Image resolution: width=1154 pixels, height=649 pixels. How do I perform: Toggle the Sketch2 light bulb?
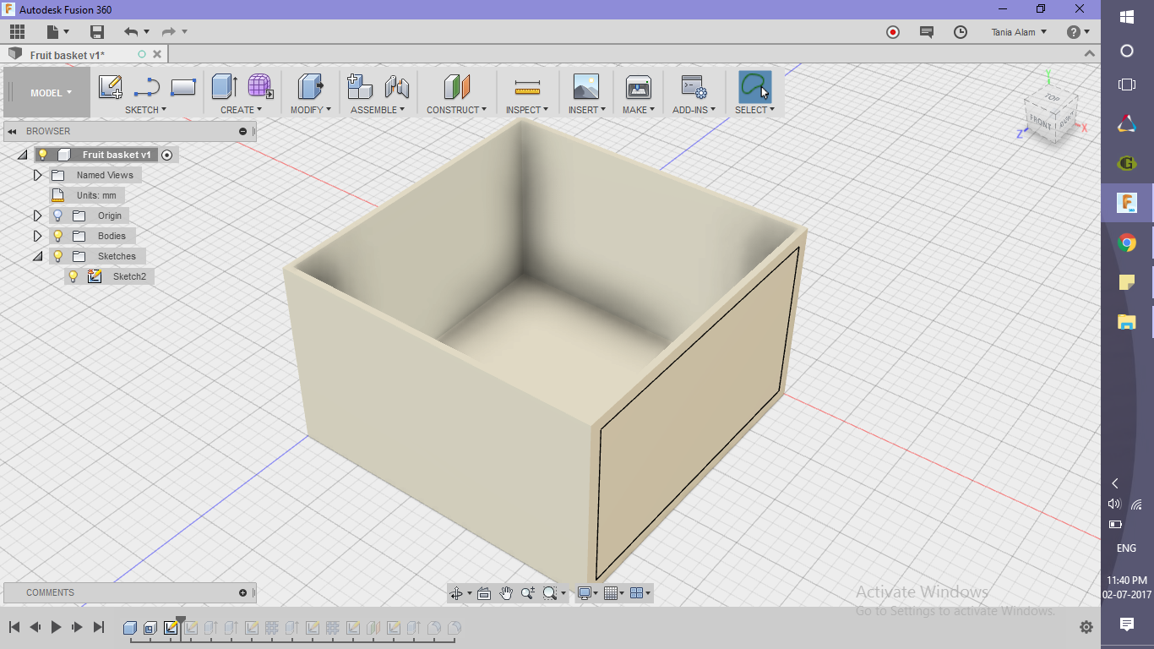pos(73,276)
